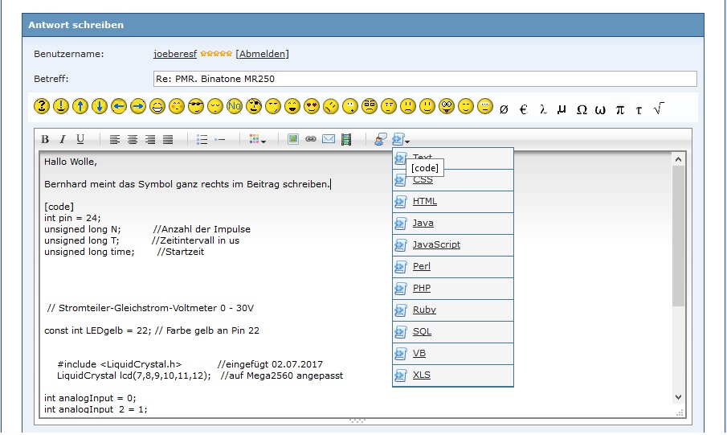Toggle underline text formatting

pos(80,140)
